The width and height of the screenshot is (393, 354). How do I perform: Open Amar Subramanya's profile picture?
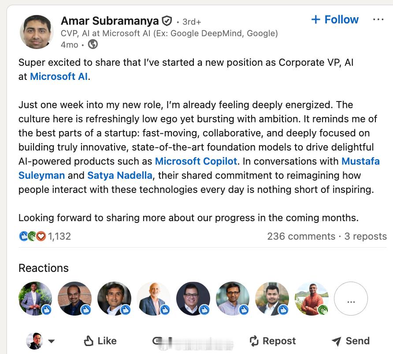(x=37, y=32)
